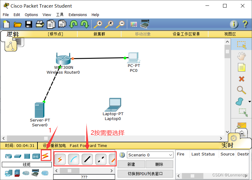Zoom out with the minus magnifier icon
The height and width of the screenshot is (180, 252).
tap(121, 24)
